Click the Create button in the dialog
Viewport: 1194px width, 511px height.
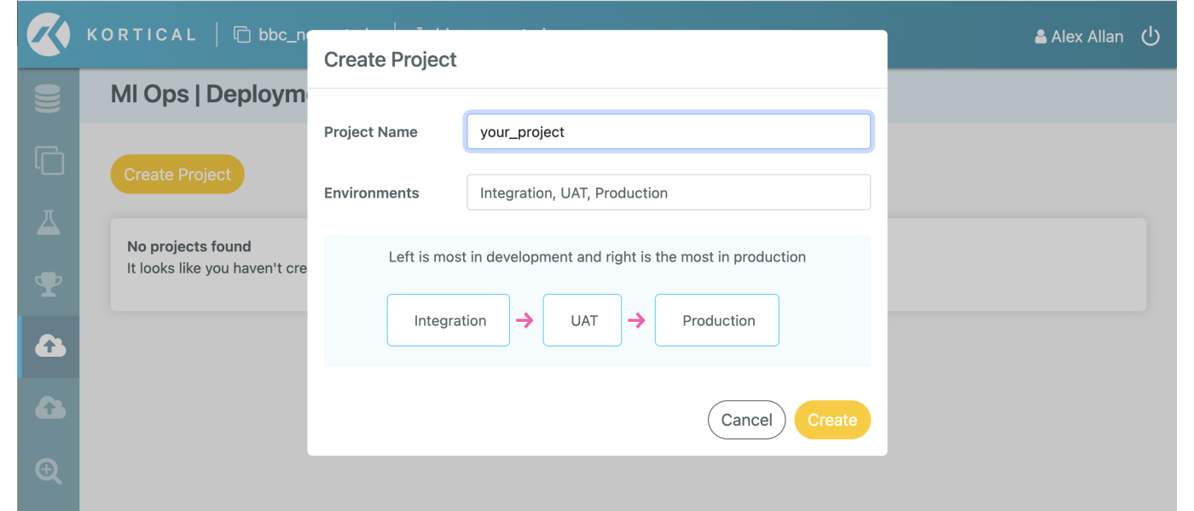(832, 419)
